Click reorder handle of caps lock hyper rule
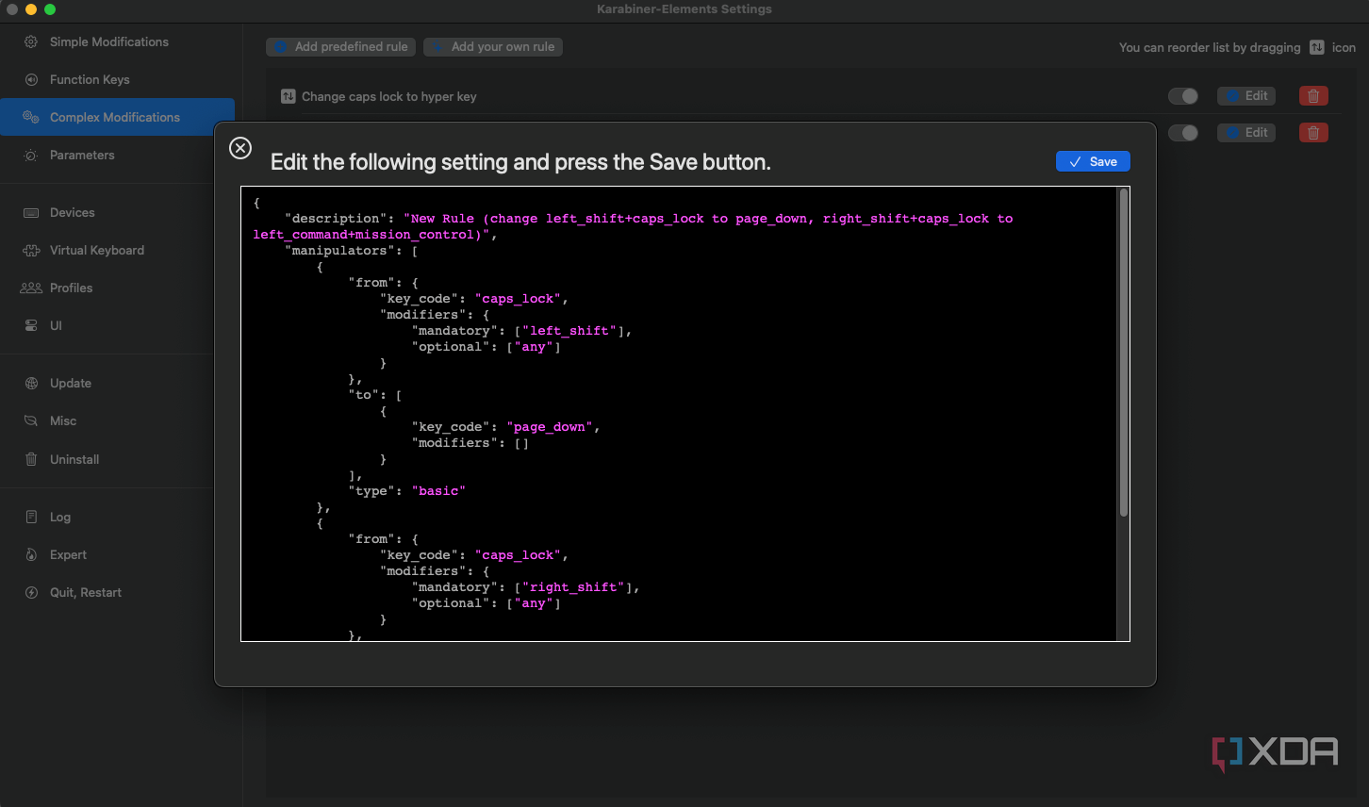The height and width of the screenshot is (807, 1369). click(289, 96)
